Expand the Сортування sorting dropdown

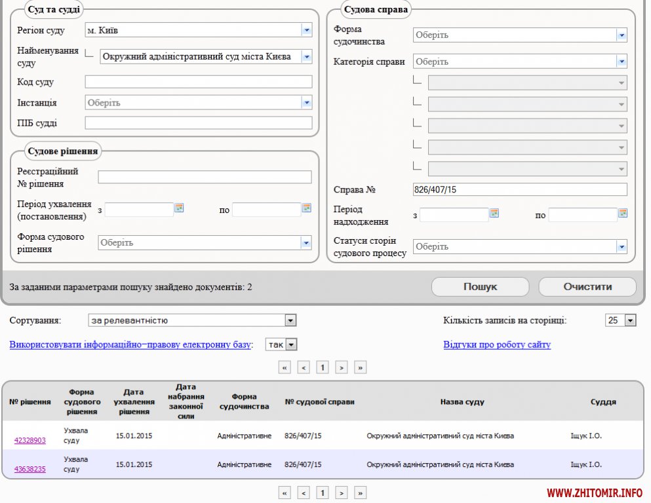(290, 320)
